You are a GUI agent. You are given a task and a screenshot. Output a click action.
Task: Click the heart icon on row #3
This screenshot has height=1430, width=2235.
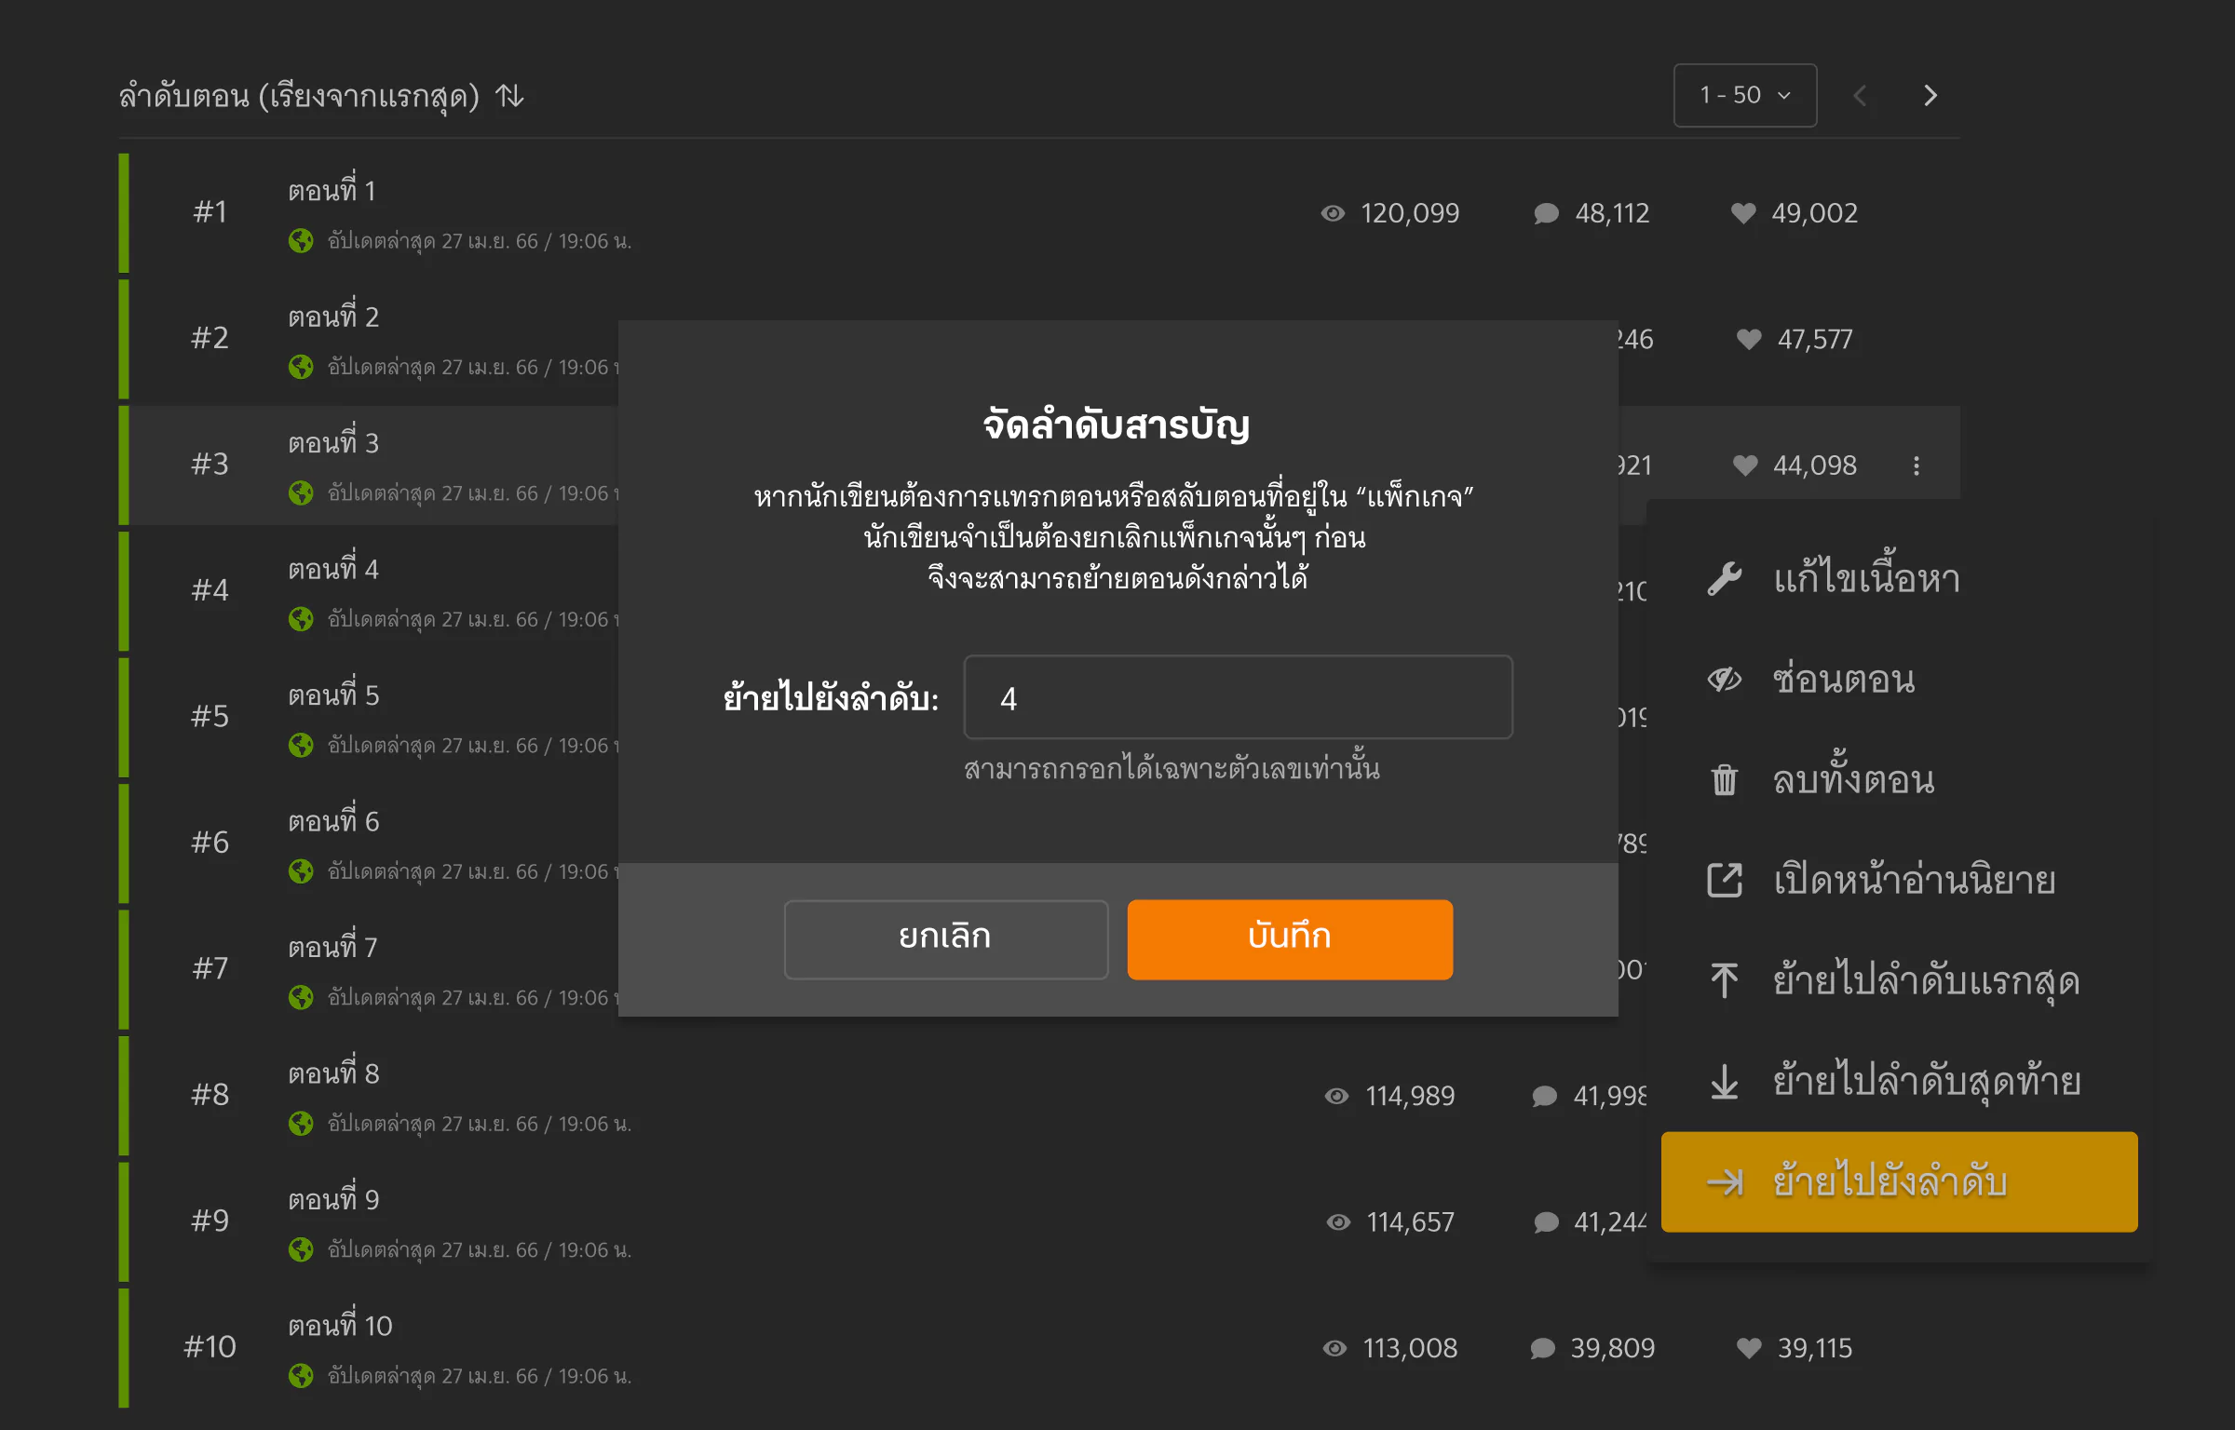point(1745,465)
